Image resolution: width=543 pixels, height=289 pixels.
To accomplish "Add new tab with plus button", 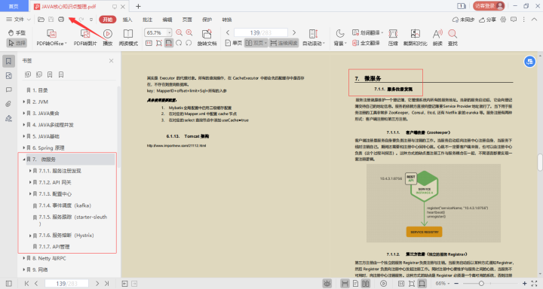I will [138, 6].
